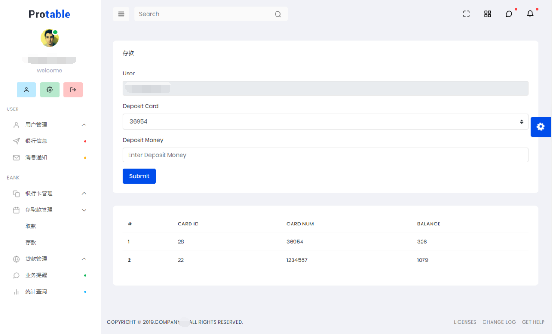Open the notifications bell
The height and width of the screenshot is (334, 552).
[530, 14]
